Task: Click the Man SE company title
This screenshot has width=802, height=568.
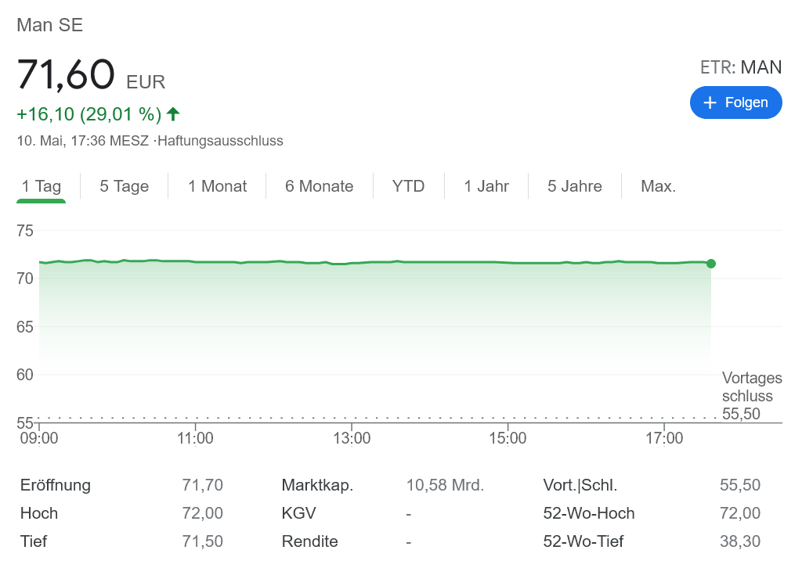Action: [x=50, y=25]
